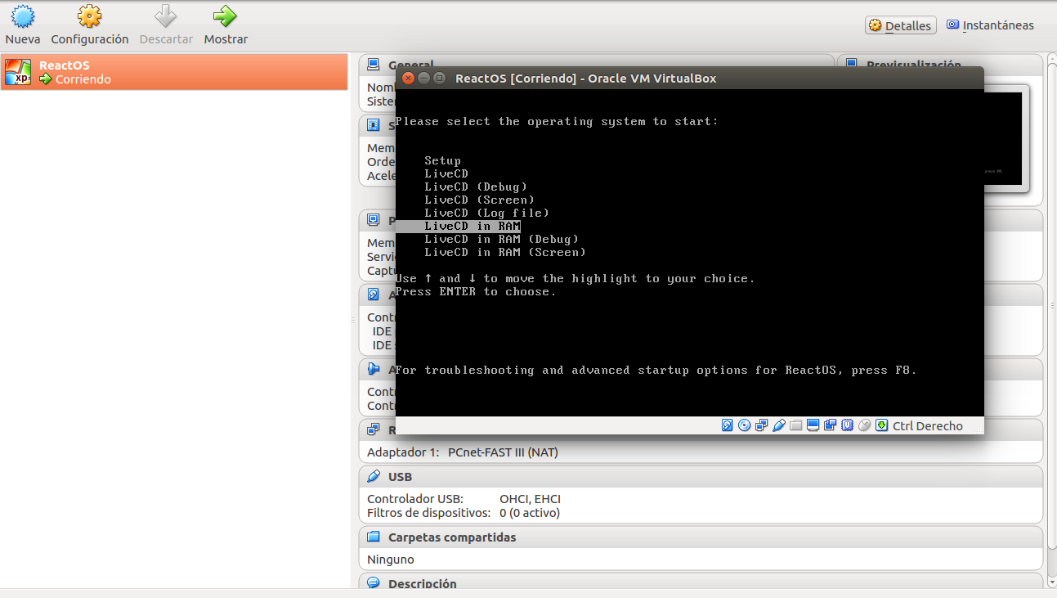The width and height of the screenshot is (1057, 598).
Task: Click the VM preview thumbnail
Action: coord(1006,138)
